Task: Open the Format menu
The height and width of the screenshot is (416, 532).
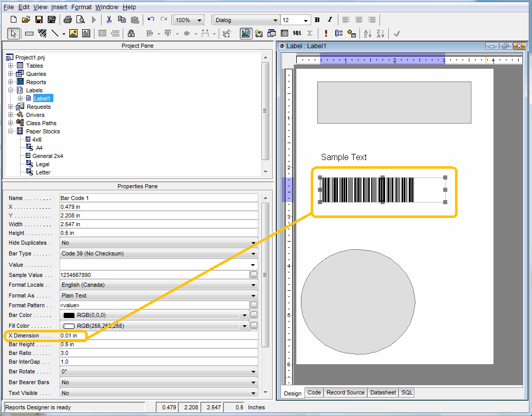Action: click(x=81, y=7)
